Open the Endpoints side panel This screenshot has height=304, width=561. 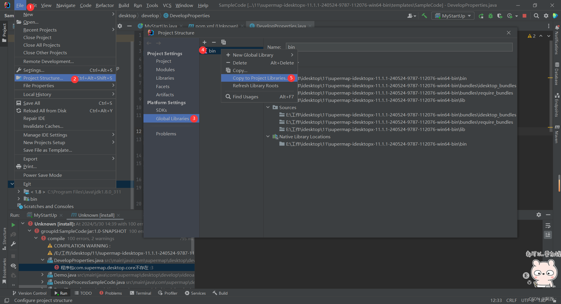point(557,105)
